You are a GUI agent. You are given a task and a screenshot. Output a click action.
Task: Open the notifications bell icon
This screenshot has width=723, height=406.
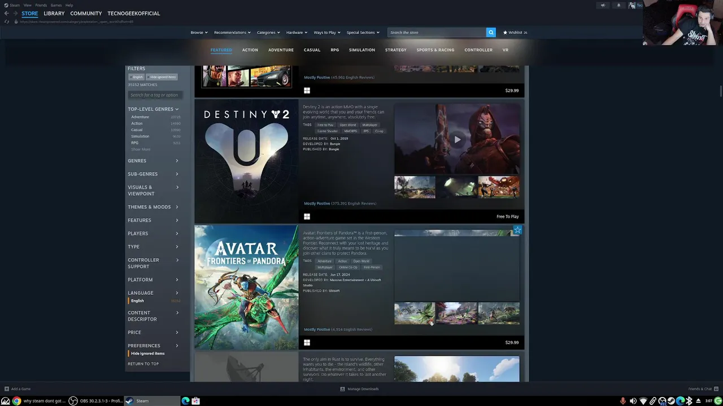(x=619, y=5)
